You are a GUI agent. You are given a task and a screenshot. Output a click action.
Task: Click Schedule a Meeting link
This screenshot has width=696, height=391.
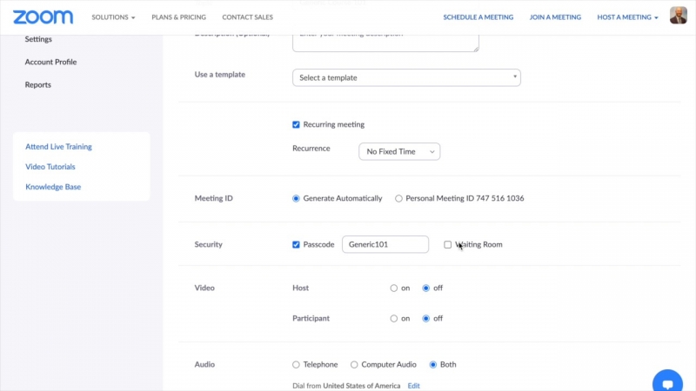coord(478,17)
